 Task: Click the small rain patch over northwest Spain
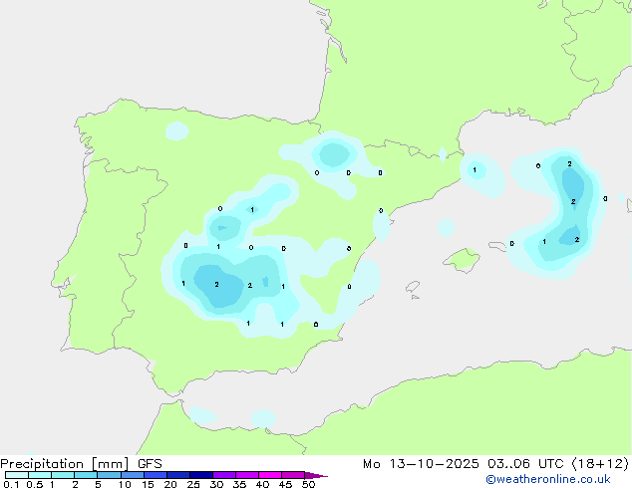tap(177, 130)
